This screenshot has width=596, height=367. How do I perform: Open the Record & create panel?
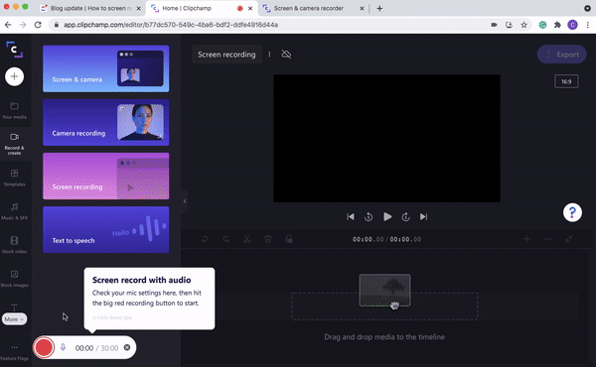pos(15,144)
